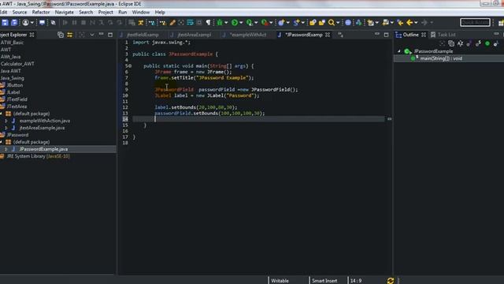
Task: Toggle Word Wrap in the toolbar
Action: pos(191,22)
